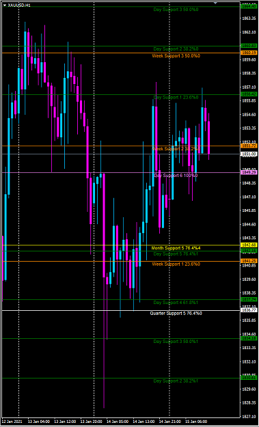This screenshot has width=259, height=427.
Task: Click the XAUUSD.H1 chart title
Action: [18, 5]
